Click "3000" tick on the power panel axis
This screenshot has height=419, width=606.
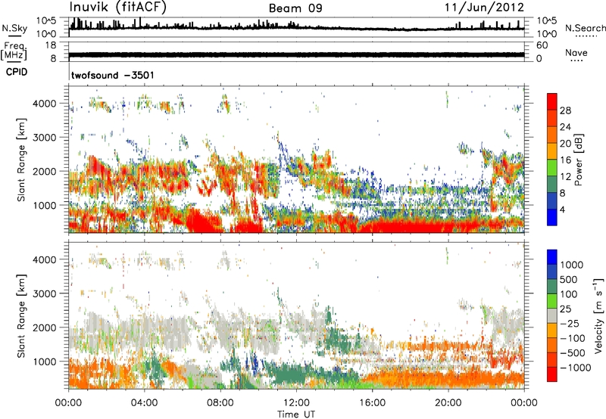(45, 138)
